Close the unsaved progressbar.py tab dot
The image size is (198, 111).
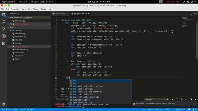click(89, 14)
